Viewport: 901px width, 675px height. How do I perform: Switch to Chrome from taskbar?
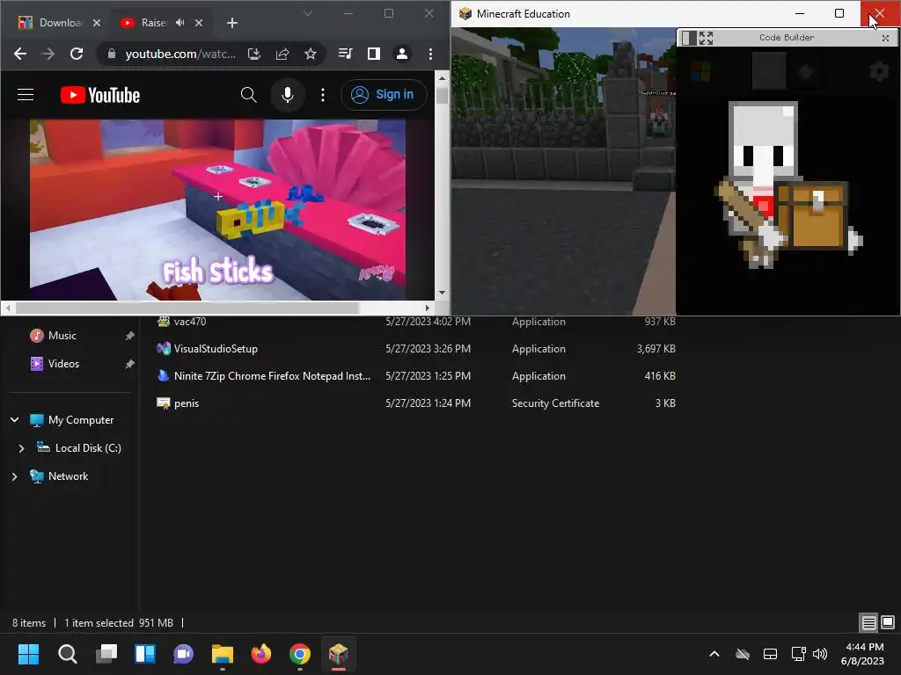click(x=300, y=654)
